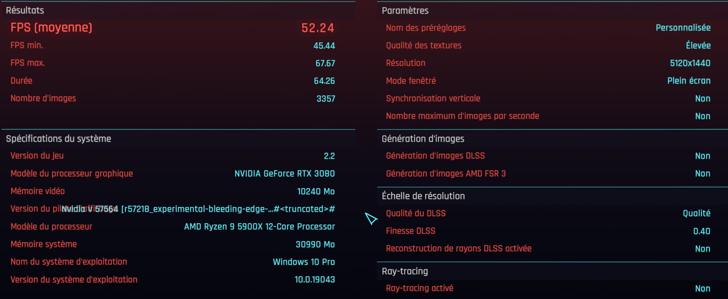
Task: Select the FPS max. row
Action: click(x=178, y=63)
